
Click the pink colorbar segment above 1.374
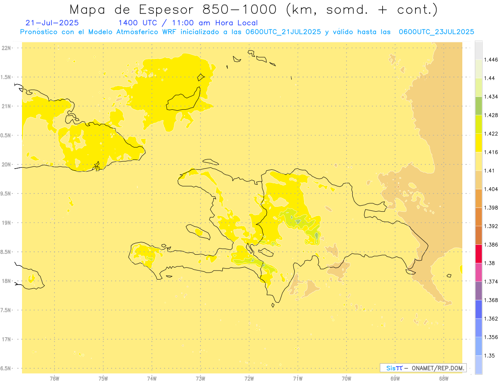pyautogui.click(x=478, y=272)
